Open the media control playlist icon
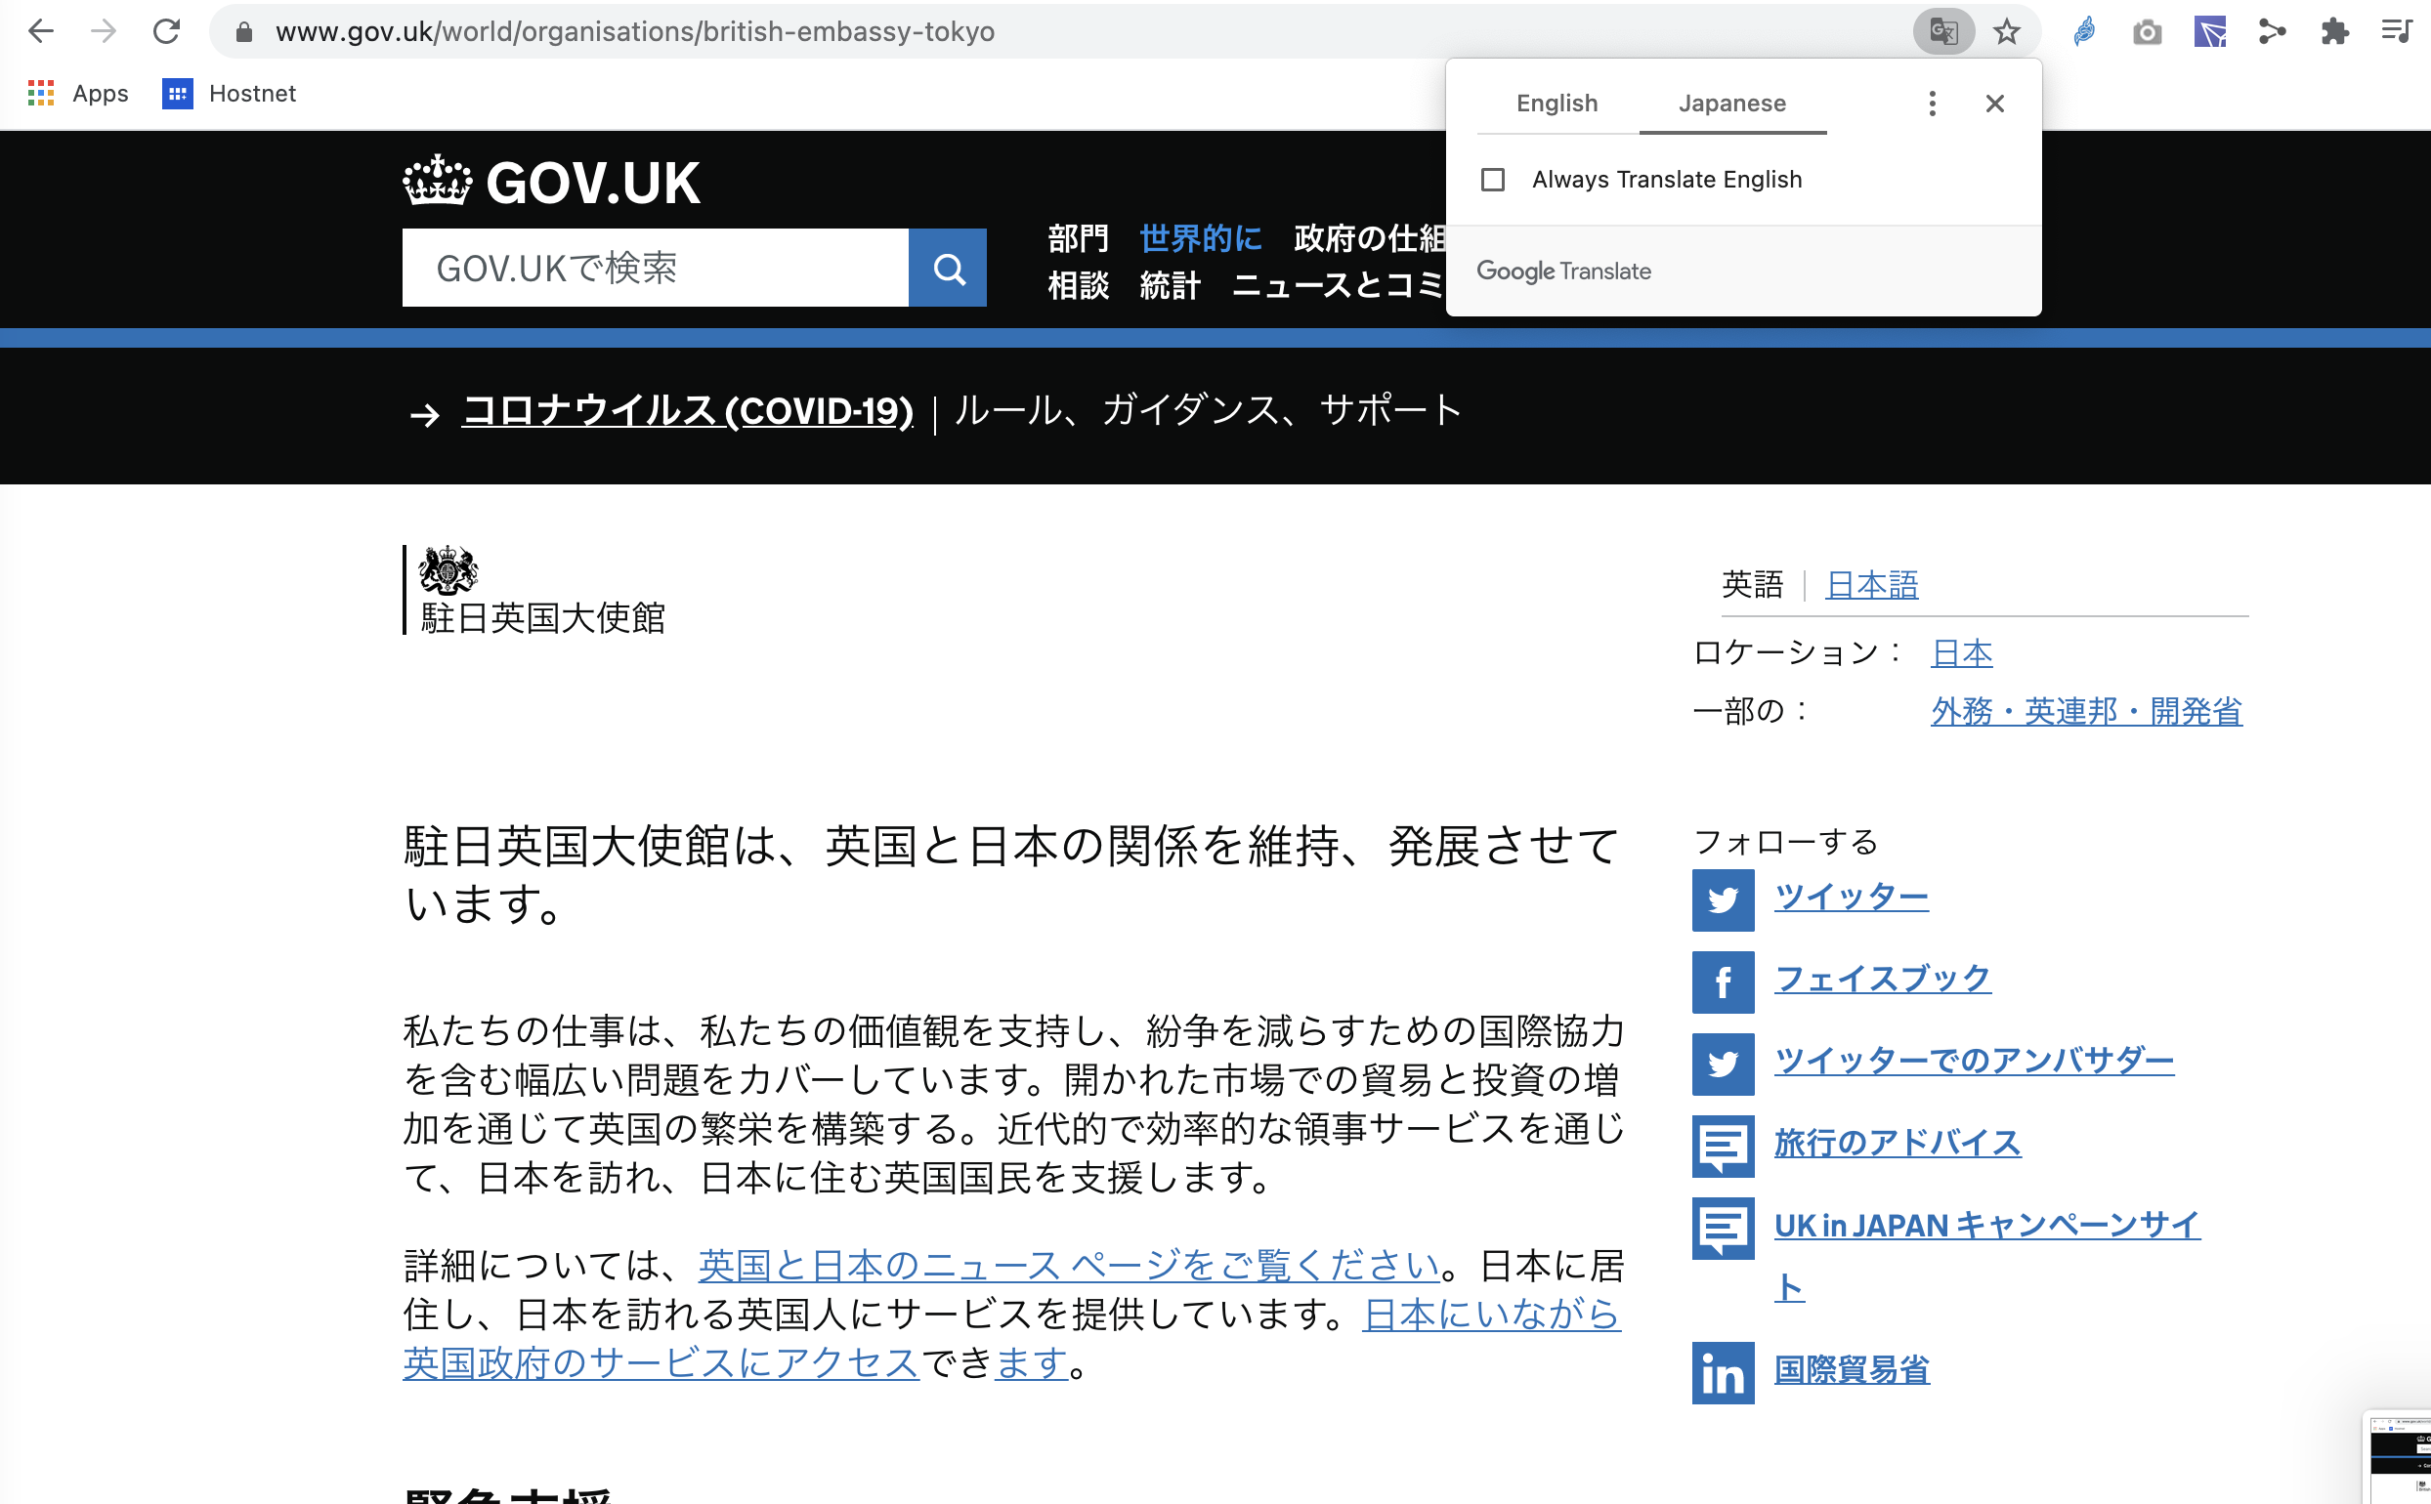Image resolution: width=2431 pixels, height=1504 pixels. 2396,32
